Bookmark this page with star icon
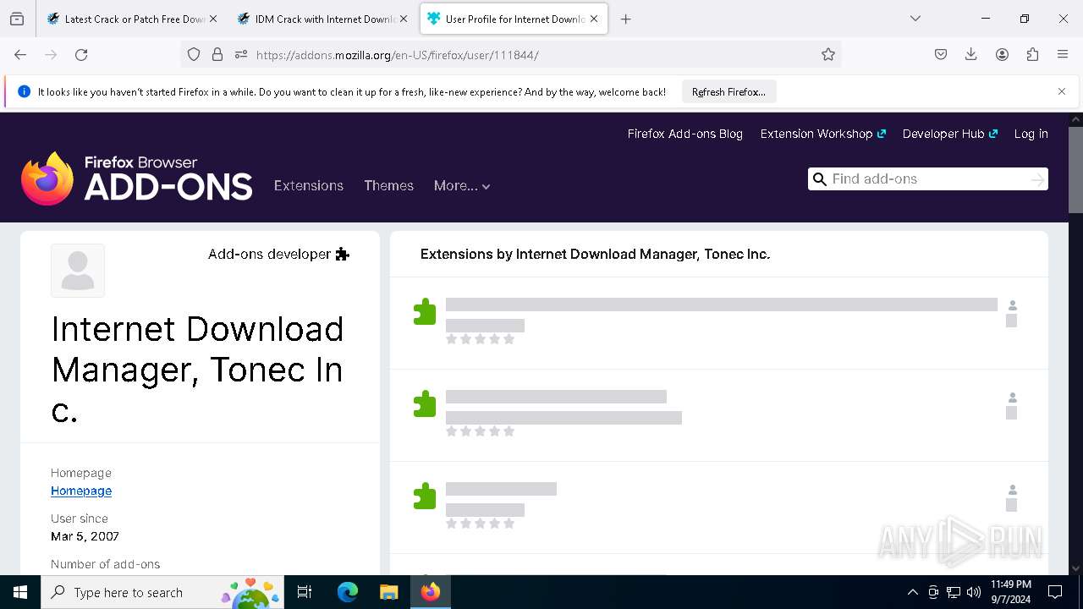The image size is (1083, 609). (x=828, y=54)
